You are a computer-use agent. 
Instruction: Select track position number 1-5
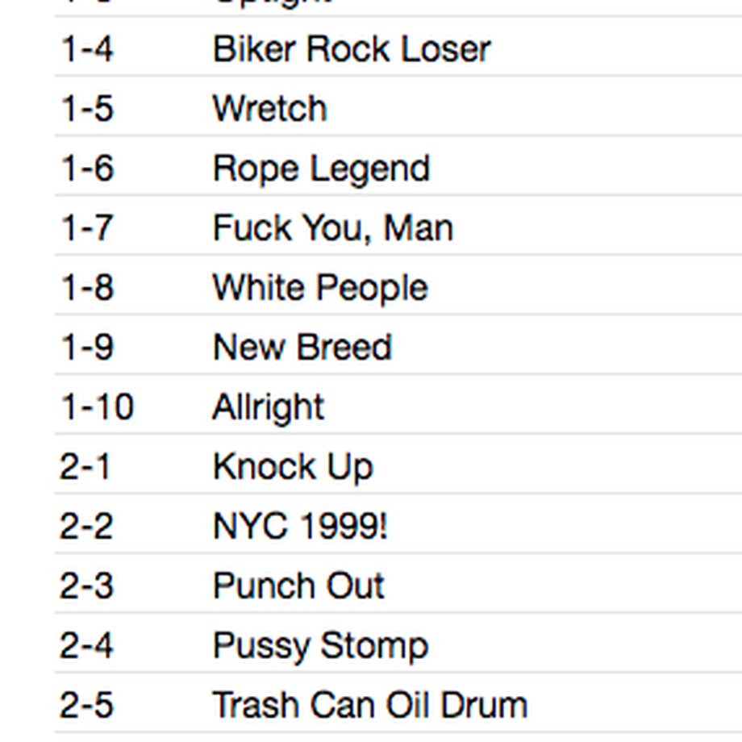(87, 108)
